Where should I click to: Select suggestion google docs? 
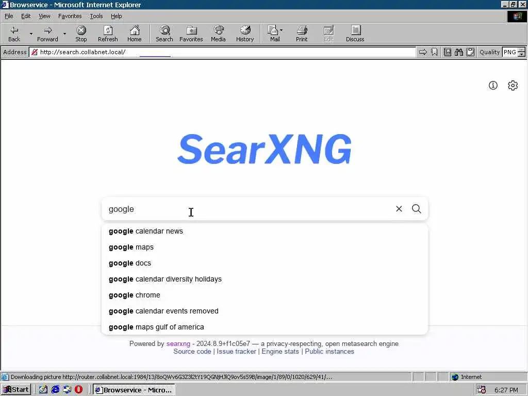pos(265,263)
